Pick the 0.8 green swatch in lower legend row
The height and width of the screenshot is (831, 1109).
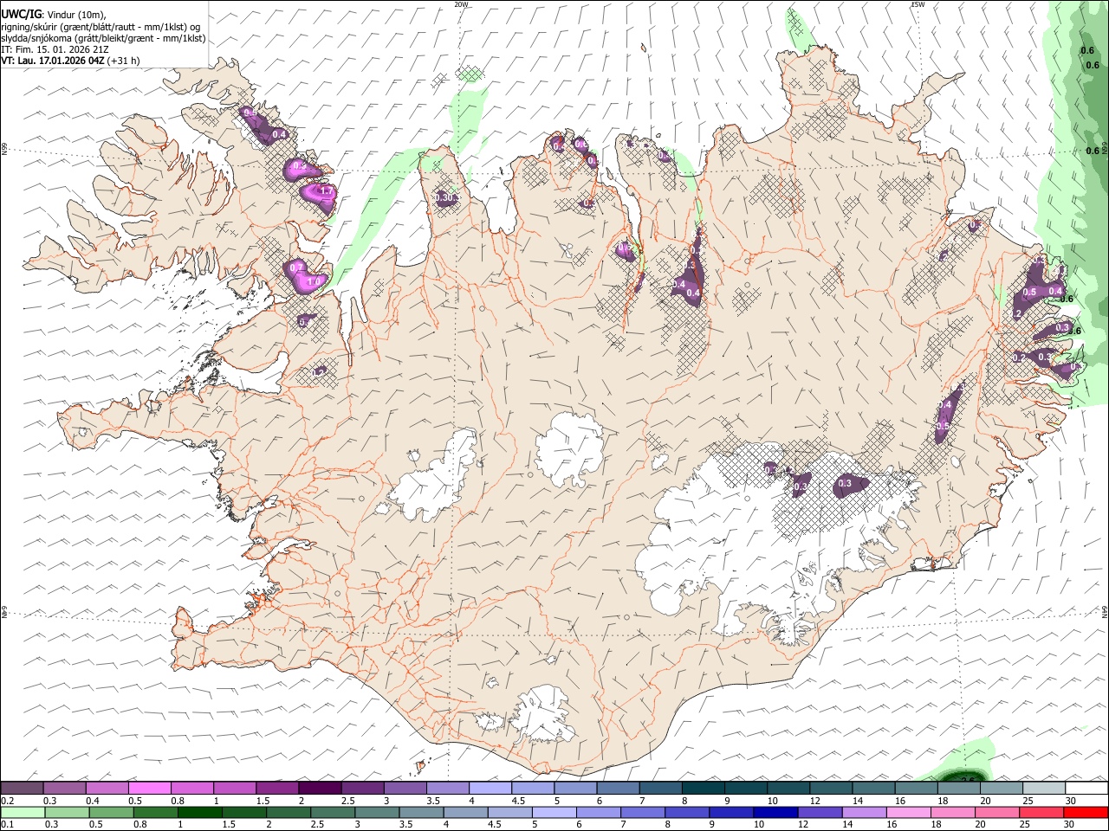(x=155, y=812)
